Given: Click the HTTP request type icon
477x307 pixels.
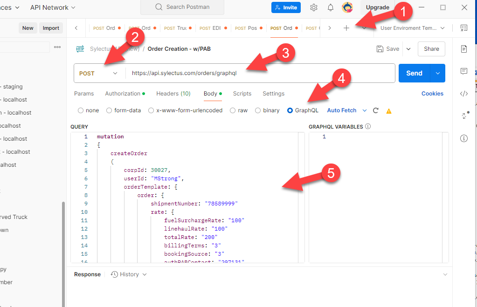Looking at the screenshot, I should 80,49.
